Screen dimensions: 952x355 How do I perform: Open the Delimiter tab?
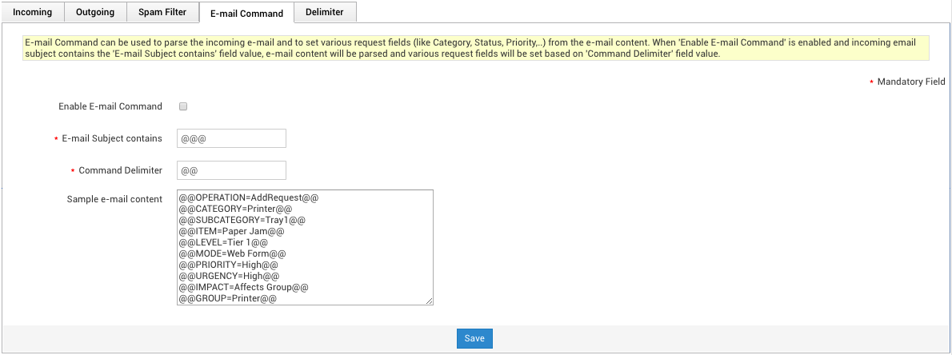coord(325,12)
